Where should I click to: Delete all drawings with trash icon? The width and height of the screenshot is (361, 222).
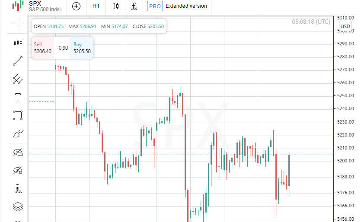(x=18, y=189)
